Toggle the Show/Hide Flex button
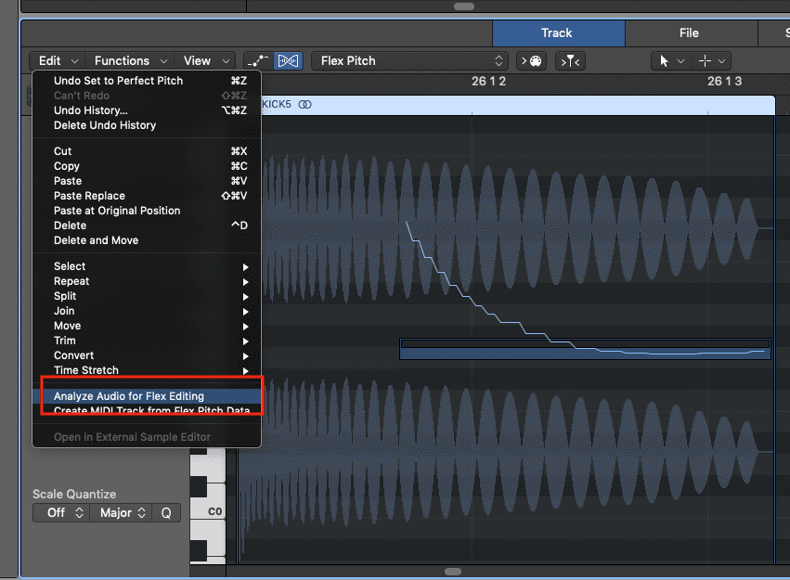 pos(288,61)
